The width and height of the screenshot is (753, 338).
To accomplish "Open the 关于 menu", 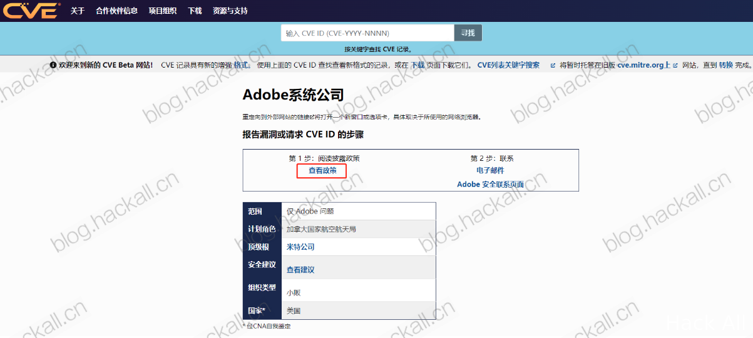I will click(78, 11).
